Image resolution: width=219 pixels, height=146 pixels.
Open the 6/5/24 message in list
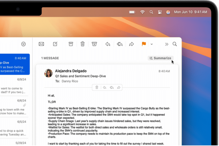click(x=14, y=128)
